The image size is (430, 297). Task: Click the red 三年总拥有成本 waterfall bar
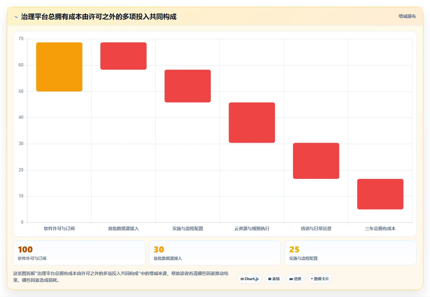[380, 194]
